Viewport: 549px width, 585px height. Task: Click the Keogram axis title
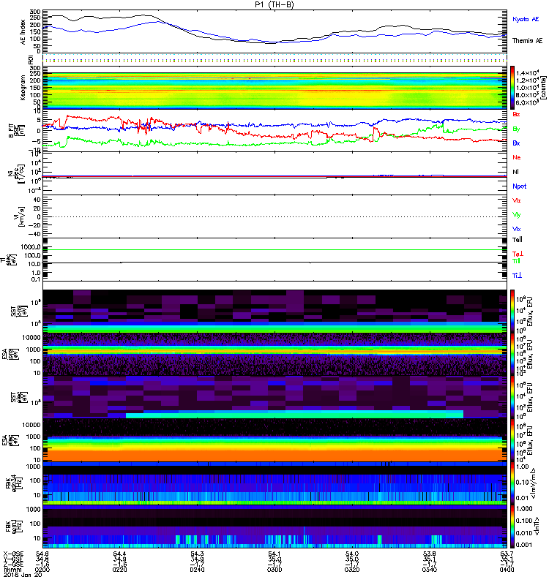(23, 87)
